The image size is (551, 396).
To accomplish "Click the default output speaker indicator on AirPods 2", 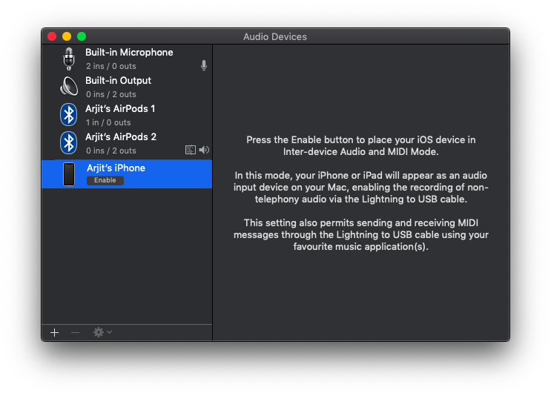I will [x=204, y=150].
